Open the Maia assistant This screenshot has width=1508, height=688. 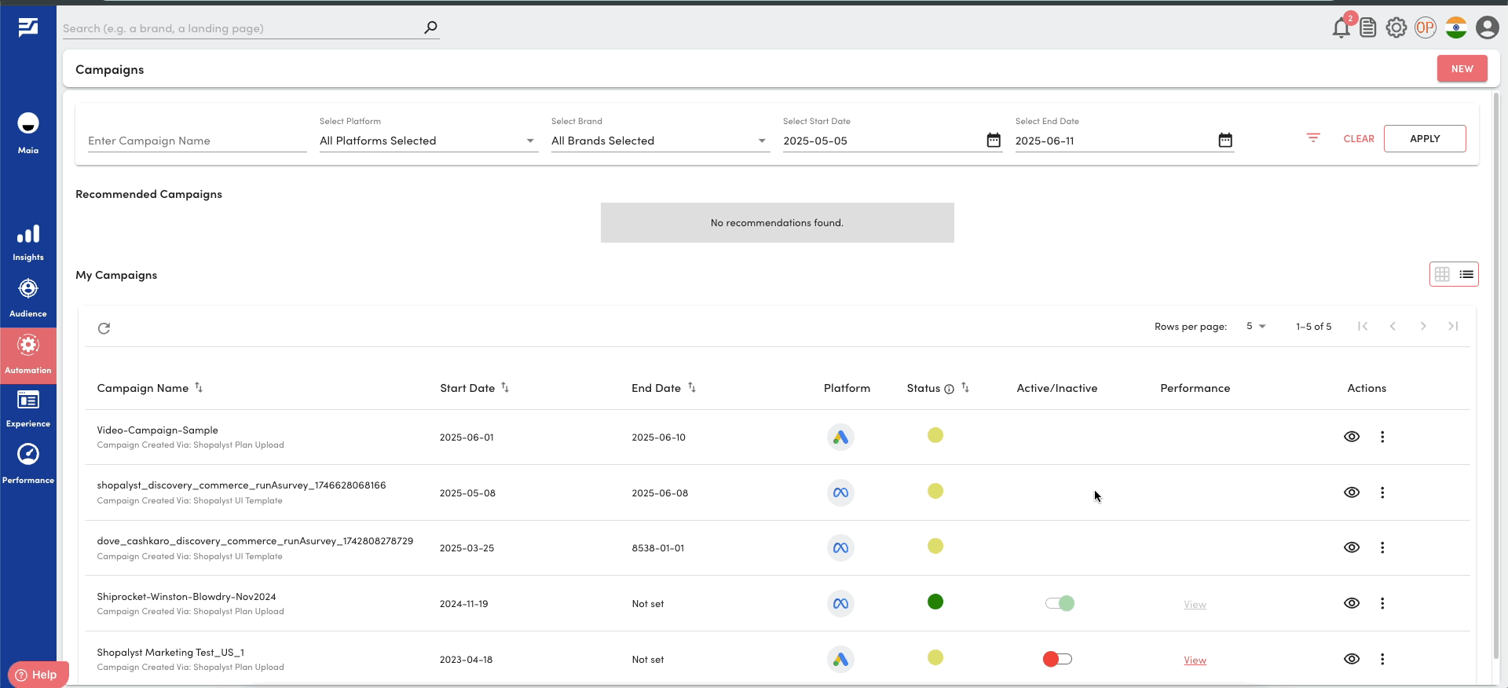(x=28, y=132)
